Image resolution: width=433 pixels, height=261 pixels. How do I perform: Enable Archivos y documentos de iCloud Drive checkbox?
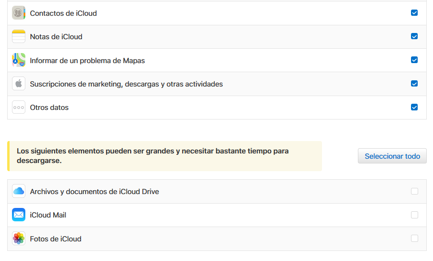(x=414, y=191)
